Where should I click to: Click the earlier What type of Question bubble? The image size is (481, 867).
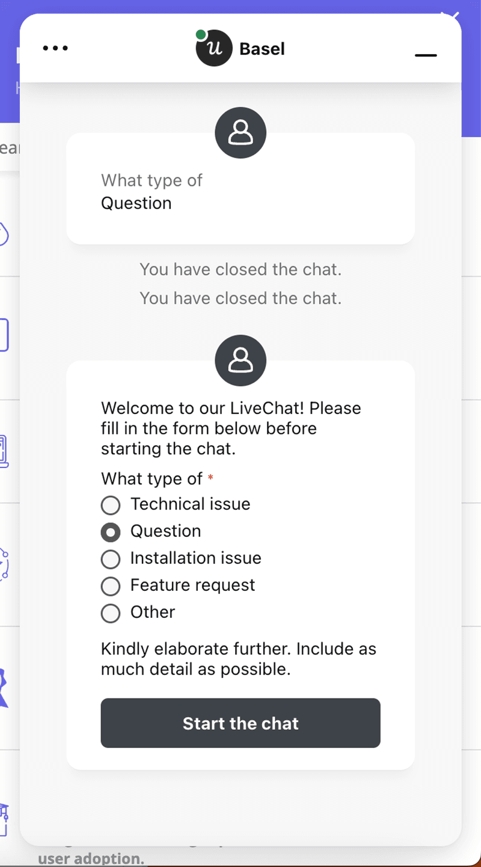click(x=240, y=191)
